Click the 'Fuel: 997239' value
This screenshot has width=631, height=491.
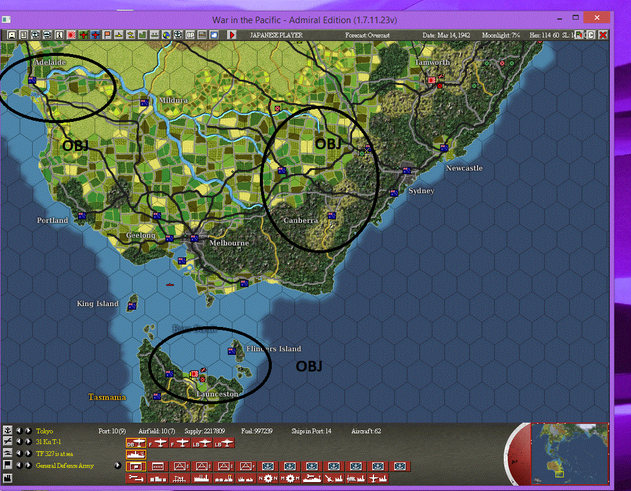pos(257,431)
